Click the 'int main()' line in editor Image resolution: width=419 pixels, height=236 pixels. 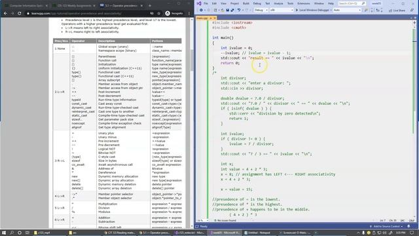[x=223, y=38]
